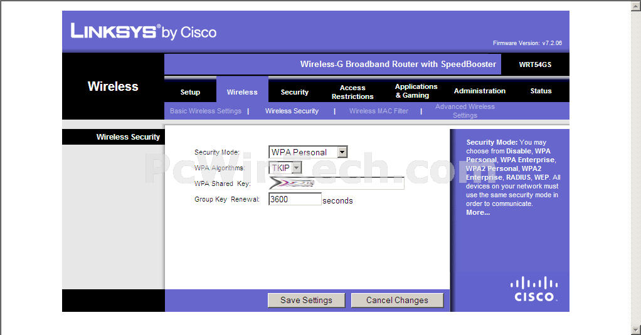Click the Wireless Security section heading
641x335 pixels.
pyautogui.click(x=128, y=137)
